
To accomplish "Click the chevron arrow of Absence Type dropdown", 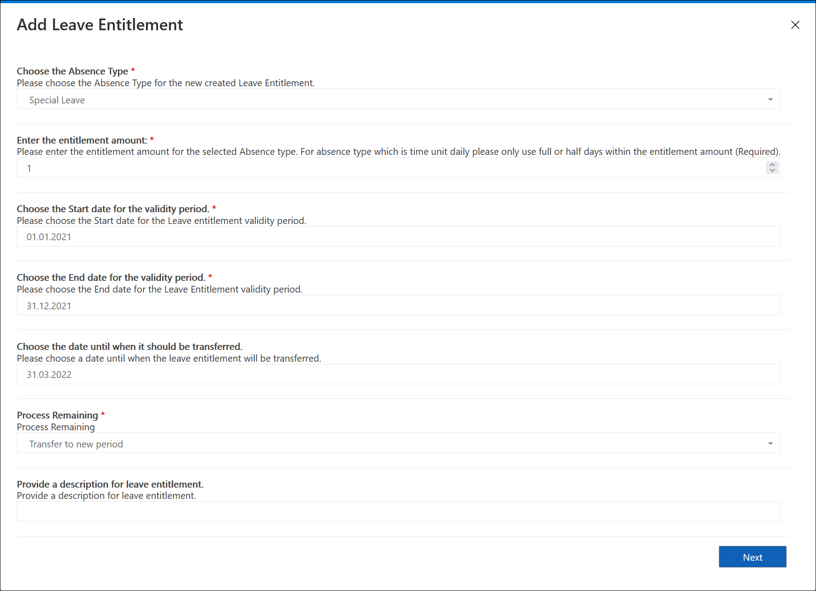I will pos(770,99).
